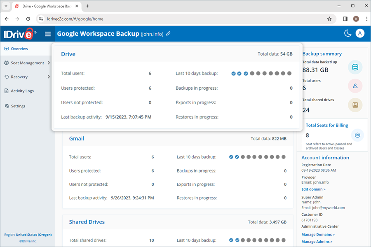Expand the Recovery chevron
Image resolution: width=371 pixels, height=247 pixels.
tap(49, 77)
